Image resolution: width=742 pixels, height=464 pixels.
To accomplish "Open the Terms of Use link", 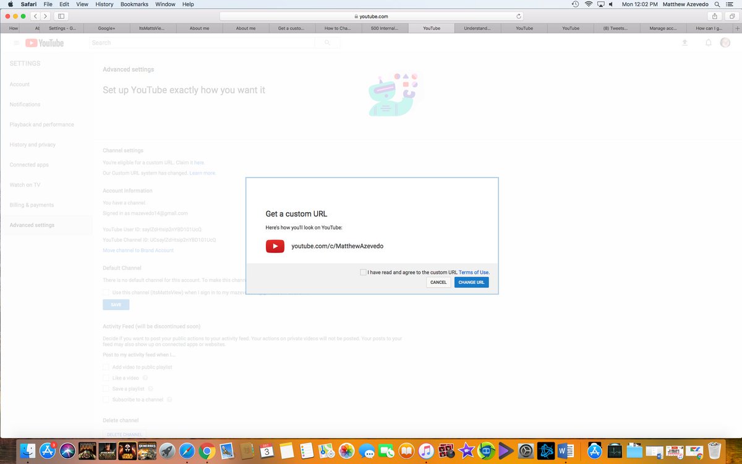I will [474, 272].
